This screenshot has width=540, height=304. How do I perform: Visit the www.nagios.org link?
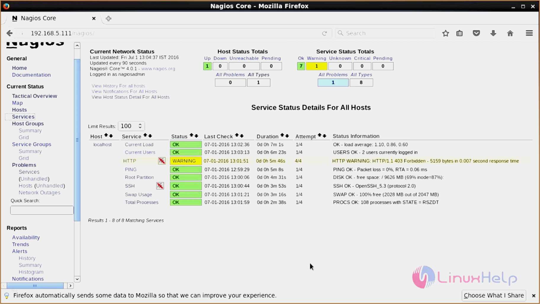(158, 69)
